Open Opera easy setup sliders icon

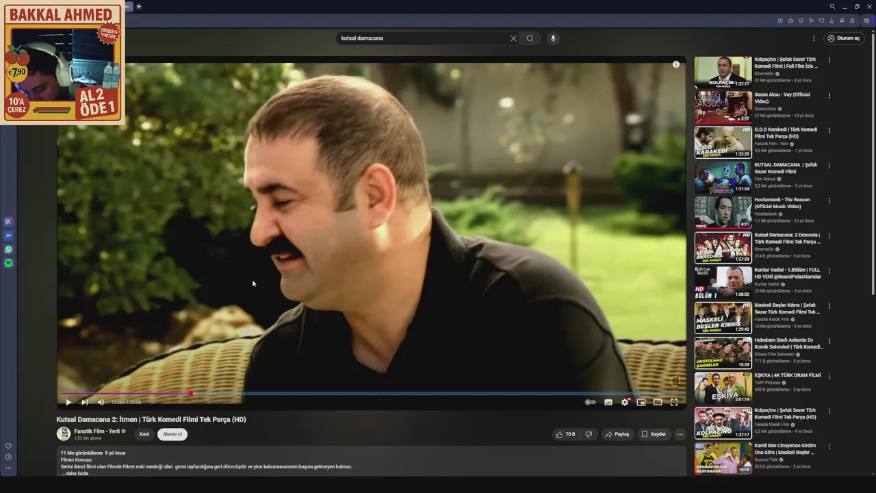tap(842, 21)
